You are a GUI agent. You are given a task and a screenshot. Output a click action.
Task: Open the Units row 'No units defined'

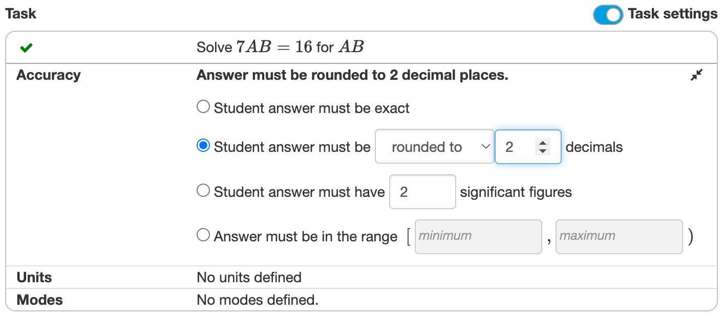coord(249,278)
